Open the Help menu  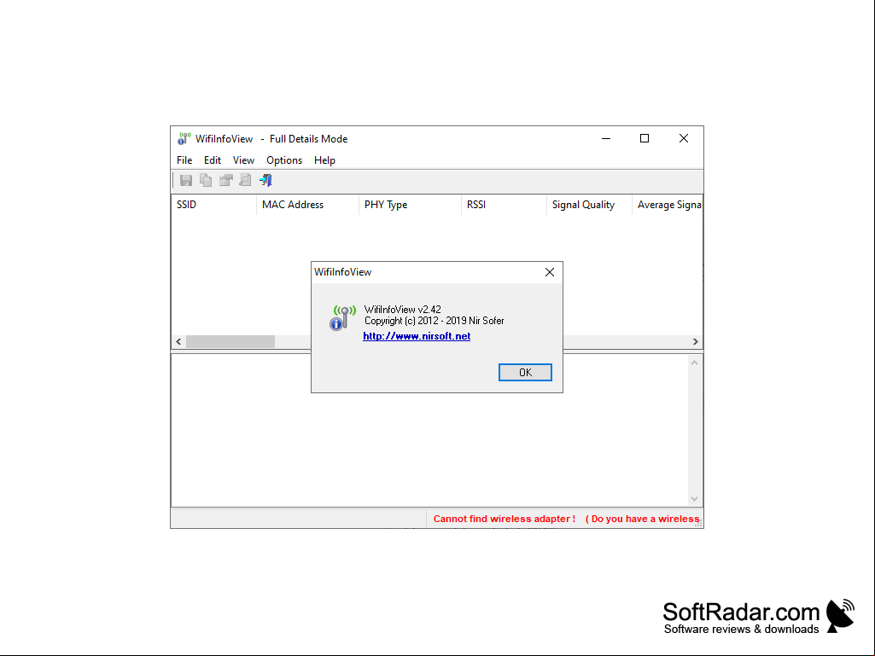[324, 160]
